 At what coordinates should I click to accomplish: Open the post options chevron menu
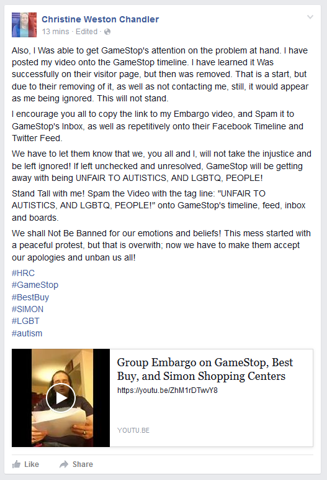[310, 17]
